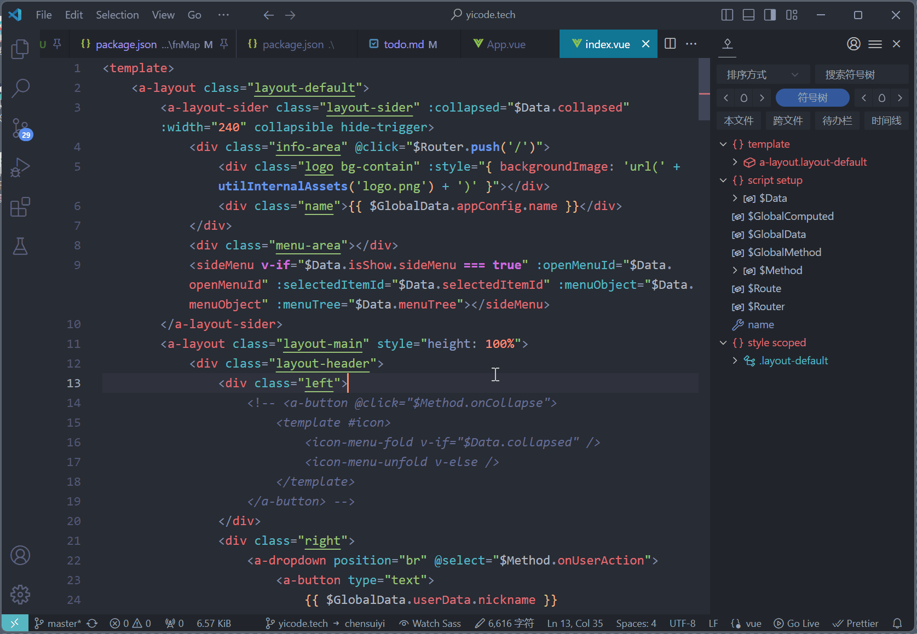Image resolution: width=917 pixels, height=634 pixels.
Task: Expand the $Method symbol node
Action: coord(735,270)
